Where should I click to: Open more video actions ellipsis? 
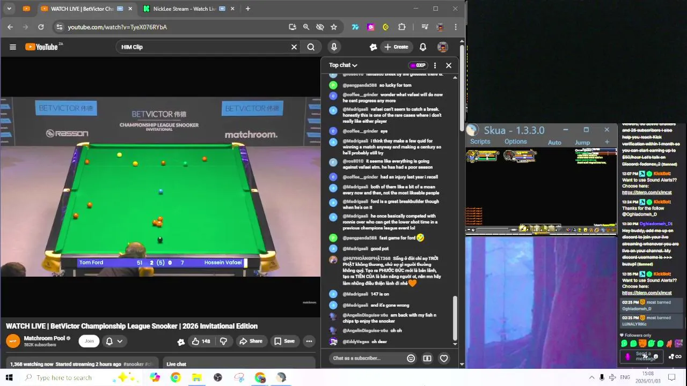point(309,341)
